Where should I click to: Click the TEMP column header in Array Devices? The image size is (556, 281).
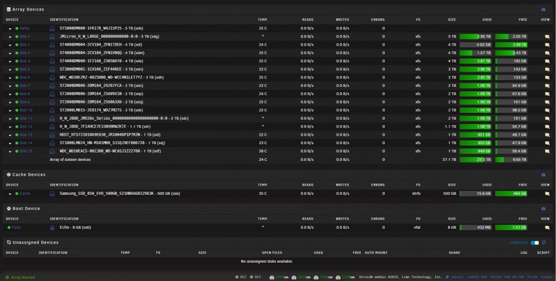(x=262, y=20)
